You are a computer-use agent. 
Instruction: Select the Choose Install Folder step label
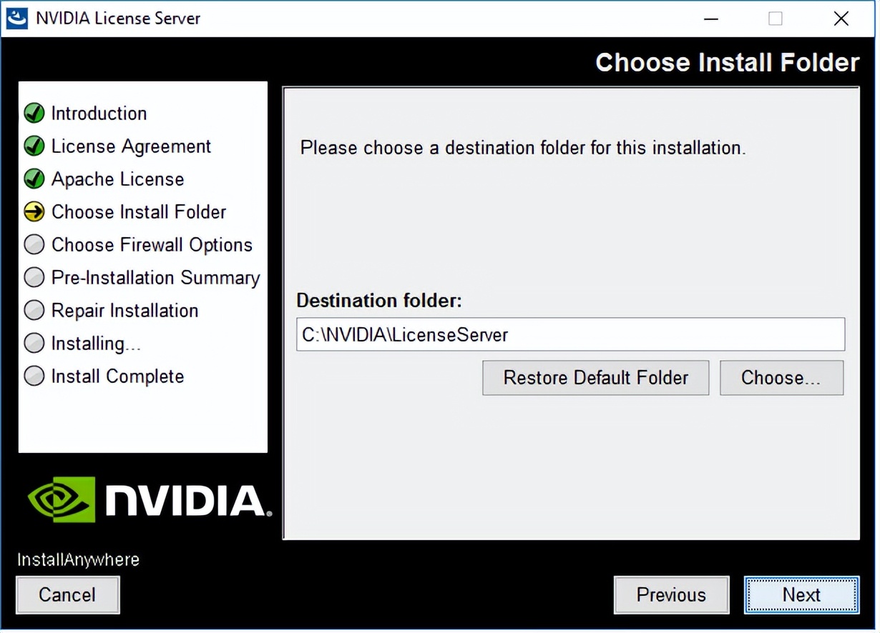pyautogui.click(x=139, y=212)
